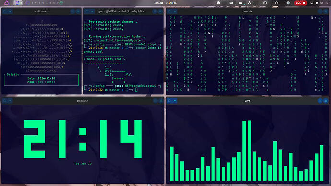This screenshot has width=331, height=186.
Task: Open hamburger menu in gonzo@NERVconsole1 terminal
Action: pyautogui.click(x=160, y=12)
